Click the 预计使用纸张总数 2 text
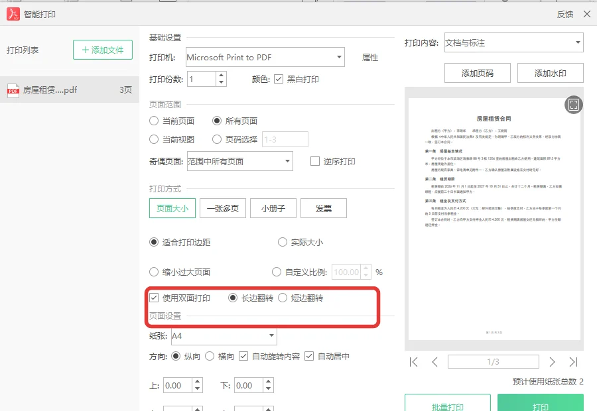 (548, 382)
